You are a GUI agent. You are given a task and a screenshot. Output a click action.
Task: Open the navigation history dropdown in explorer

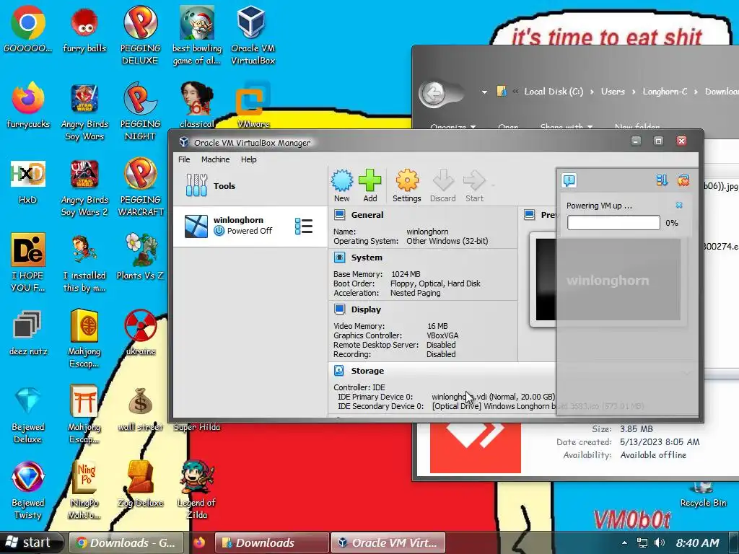tap(484, 92)
